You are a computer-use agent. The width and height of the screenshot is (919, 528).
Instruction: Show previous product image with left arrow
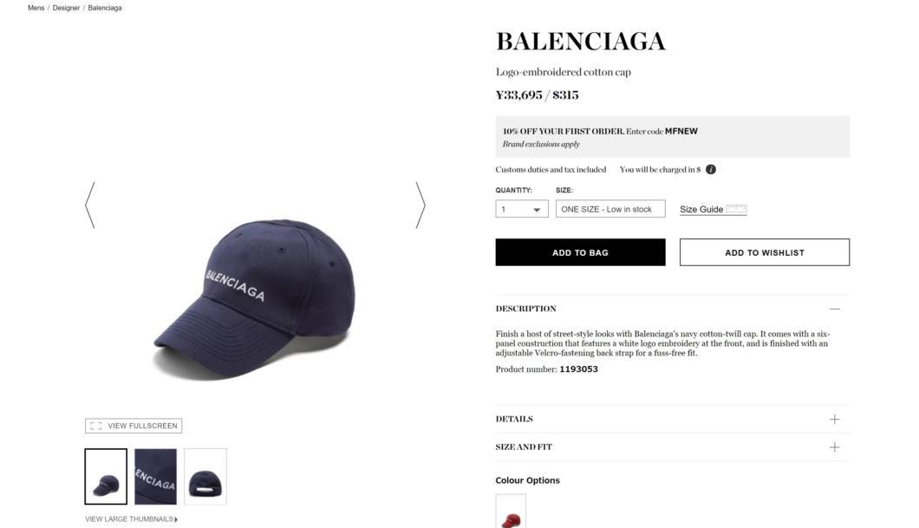coord(90,205)
